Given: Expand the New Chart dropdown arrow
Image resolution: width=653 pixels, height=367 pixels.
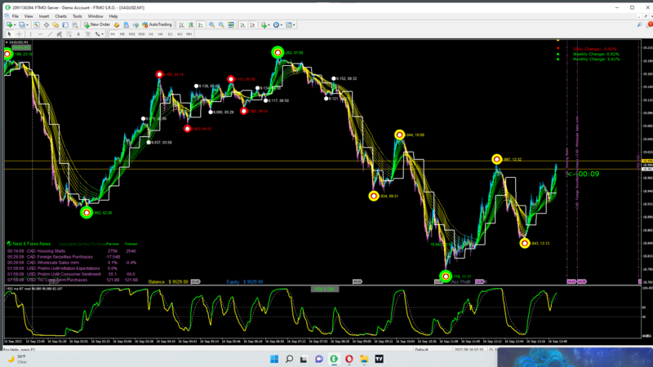Looking at the screenshot, I should 15,25.
